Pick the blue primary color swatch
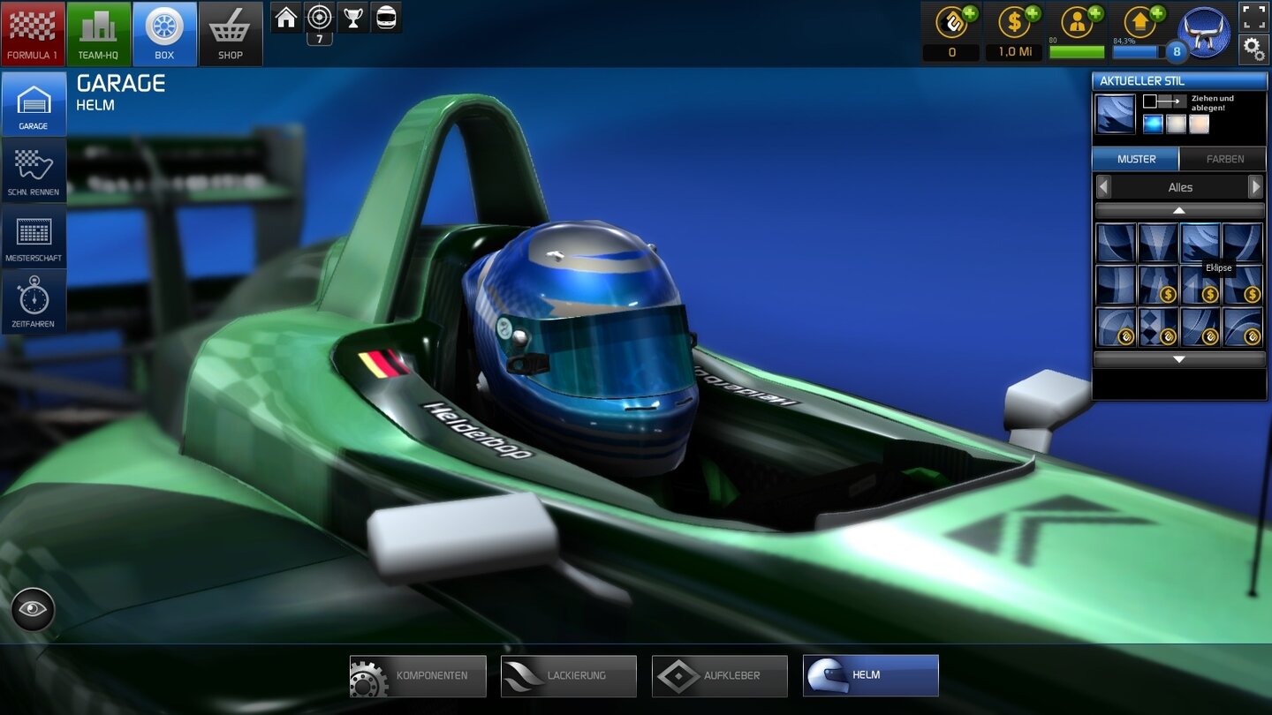The height and width of the screenshot is (715, 1272). (x=1152, y=124)
